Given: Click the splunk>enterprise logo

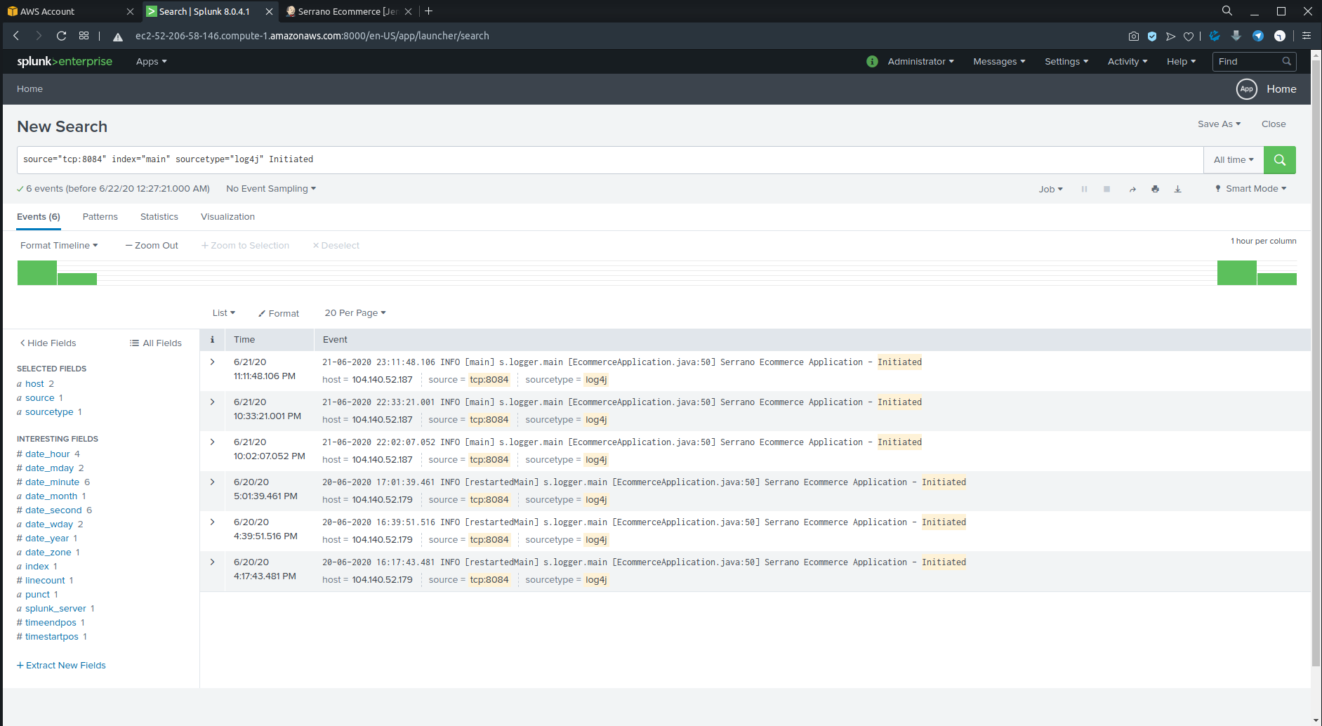Looking at the screenshot, I should tap(65, 62).
